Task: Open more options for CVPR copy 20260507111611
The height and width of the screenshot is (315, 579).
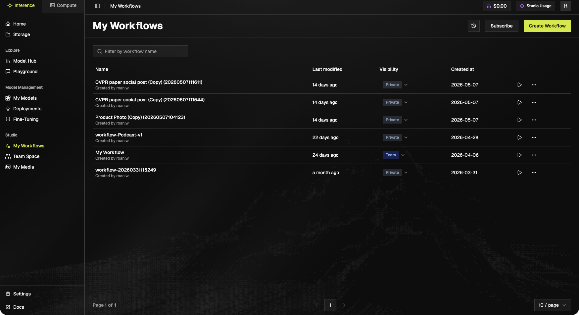Action: (x=534, y=85)
